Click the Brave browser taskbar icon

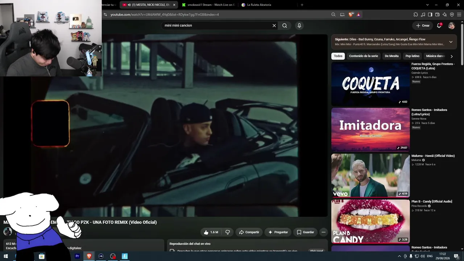click(x=89, y=256)
